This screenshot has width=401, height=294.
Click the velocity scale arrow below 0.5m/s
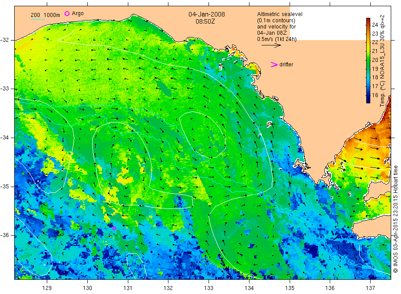[271, 45]
